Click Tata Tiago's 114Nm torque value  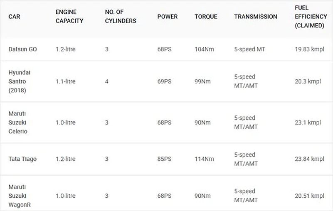point(204,159)
